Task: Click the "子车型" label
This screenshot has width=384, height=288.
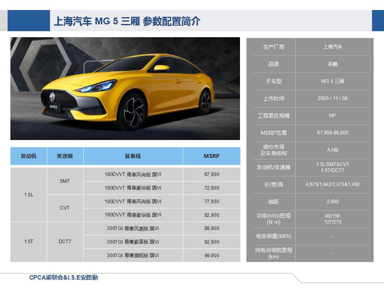Action: pyautogui.click(x=274, y=81)
